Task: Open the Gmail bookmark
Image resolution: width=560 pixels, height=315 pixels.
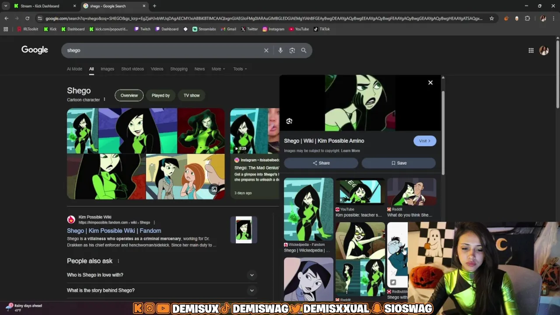Action: tap(228, 29)
